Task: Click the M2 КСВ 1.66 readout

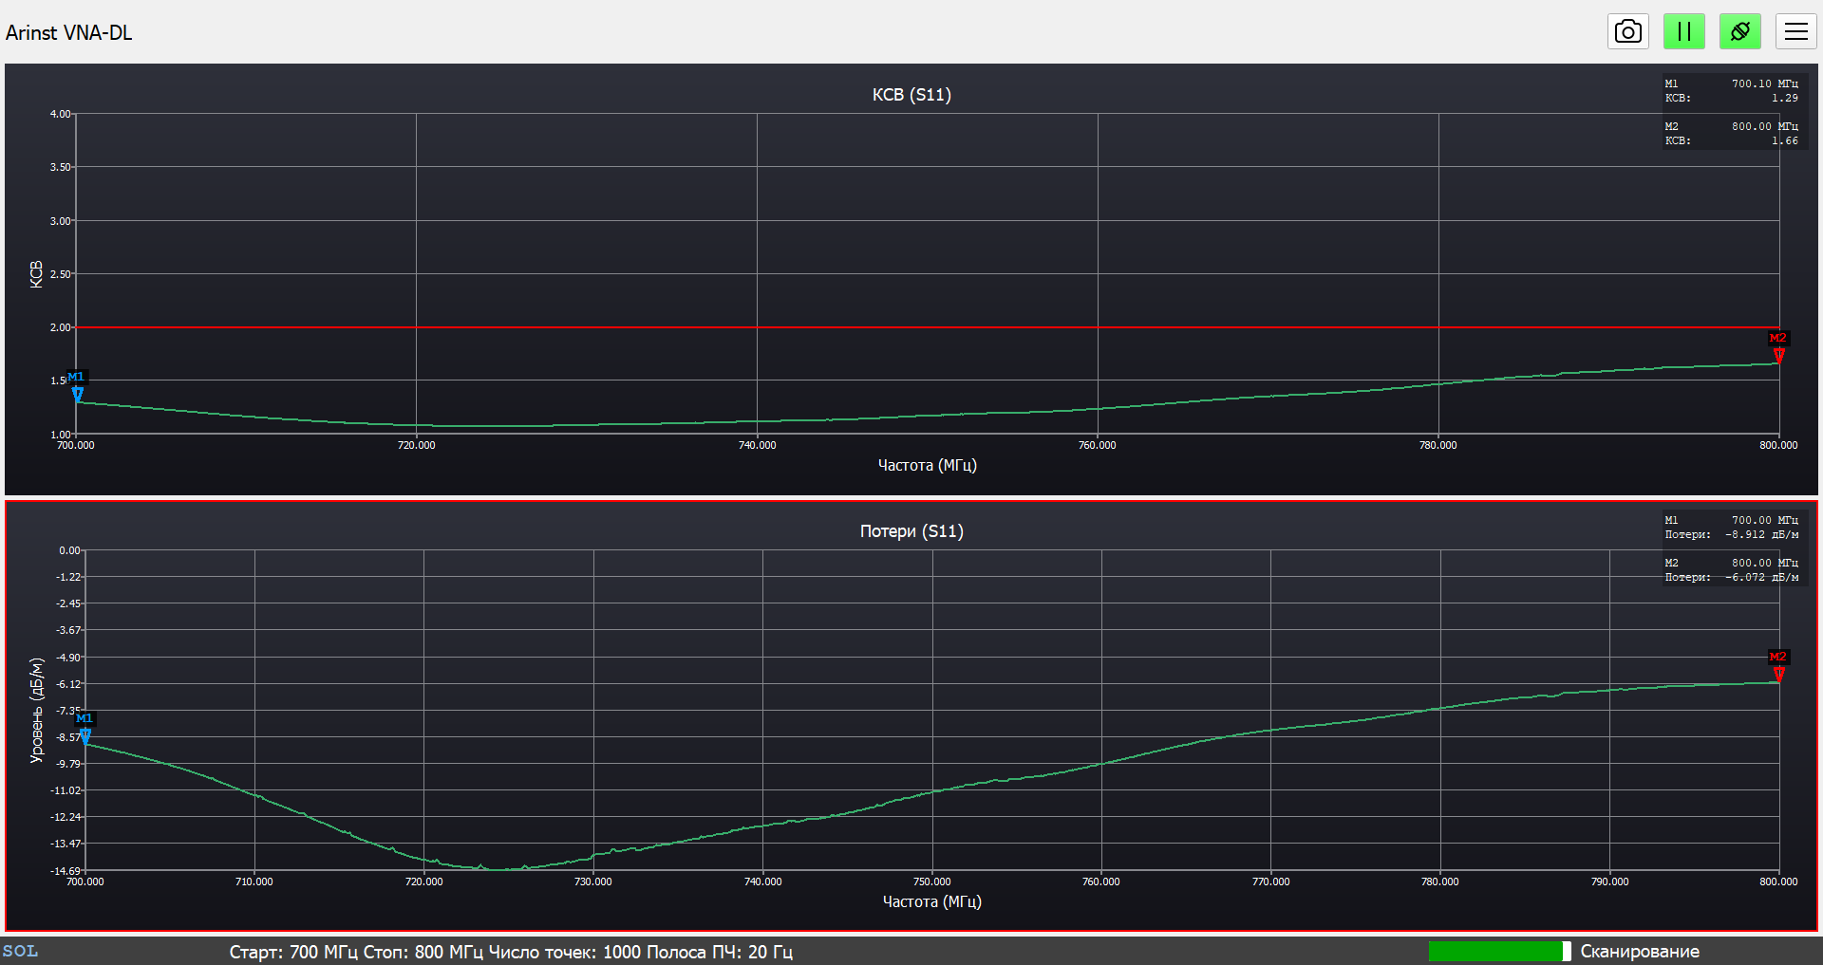Action: tap(1731, 133)
